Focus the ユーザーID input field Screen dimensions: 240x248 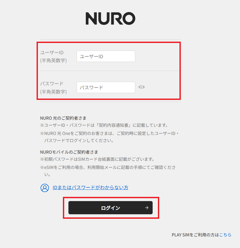tap(106, 56)
